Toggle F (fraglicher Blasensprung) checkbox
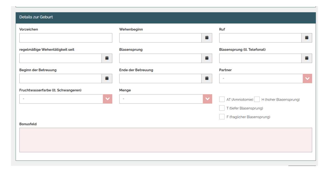Image resolution: width=329 pixels, height=172 pixels. click(x=222, y=117)
